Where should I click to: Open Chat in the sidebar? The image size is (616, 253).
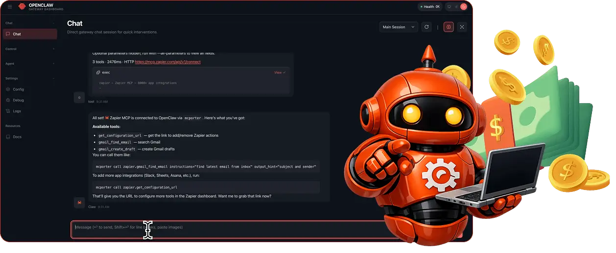[30, 34]
